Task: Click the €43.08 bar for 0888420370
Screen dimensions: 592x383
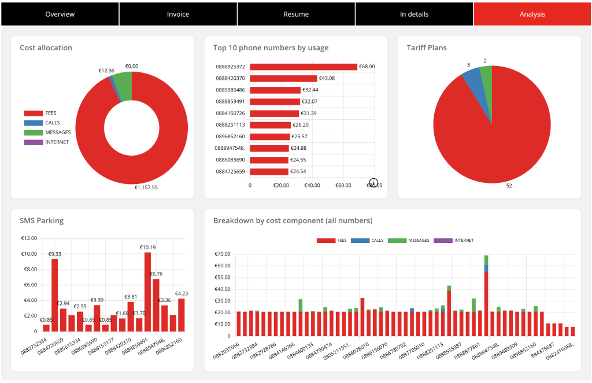Action: [283, 78]
